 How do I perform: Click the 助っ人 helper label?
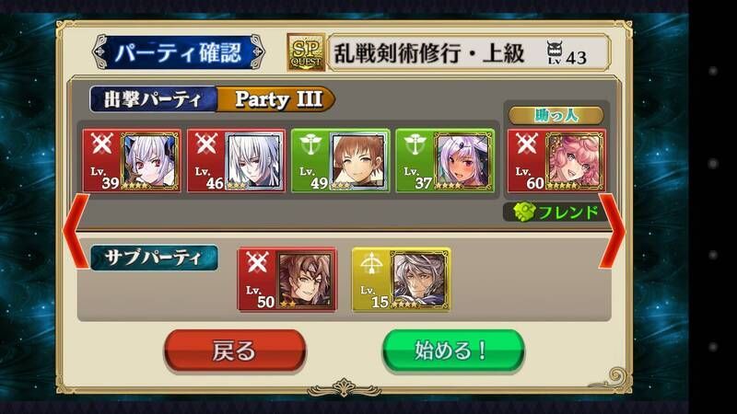[556, 115]
